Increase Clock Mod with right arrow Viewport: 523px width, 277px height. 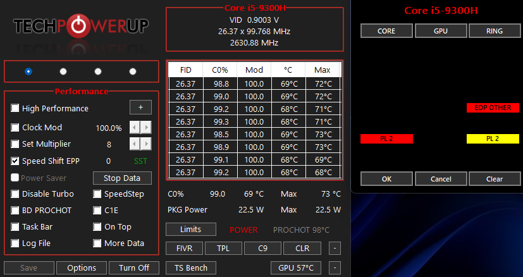146,128
